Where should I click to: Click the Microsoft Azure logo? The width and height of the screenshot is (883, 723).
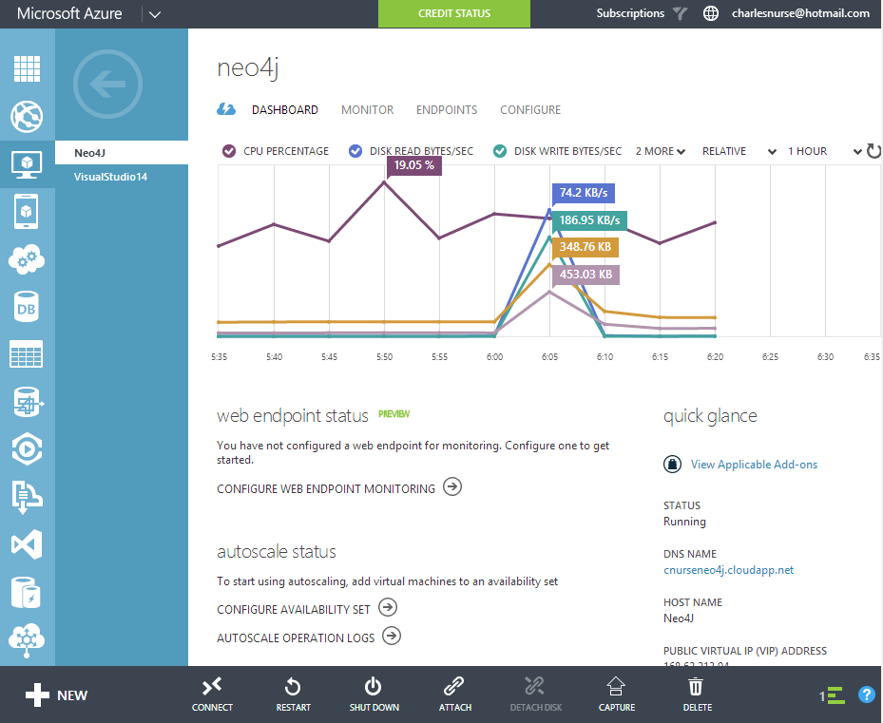[69, 13]
